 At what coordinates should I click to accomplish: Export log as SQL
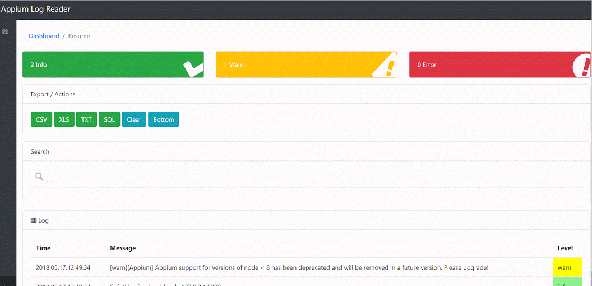coord(109,119)
